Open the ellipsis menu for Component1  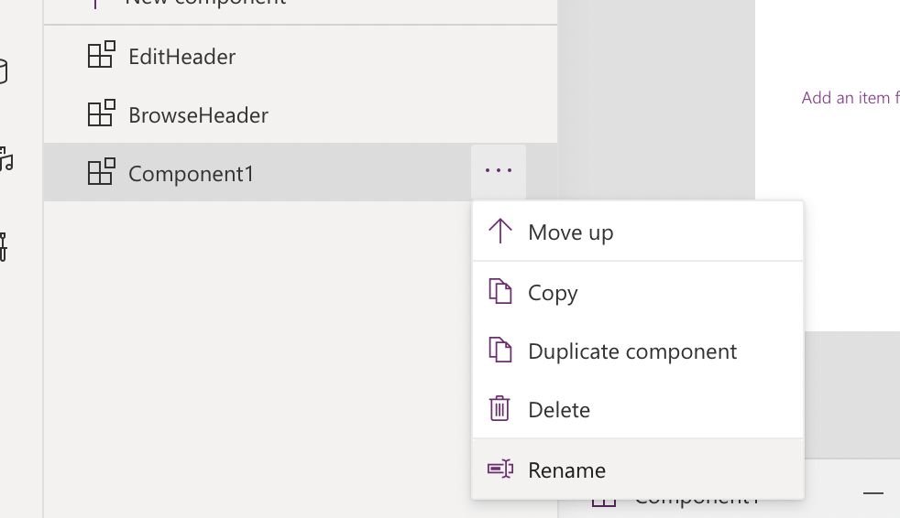[499, 171]
